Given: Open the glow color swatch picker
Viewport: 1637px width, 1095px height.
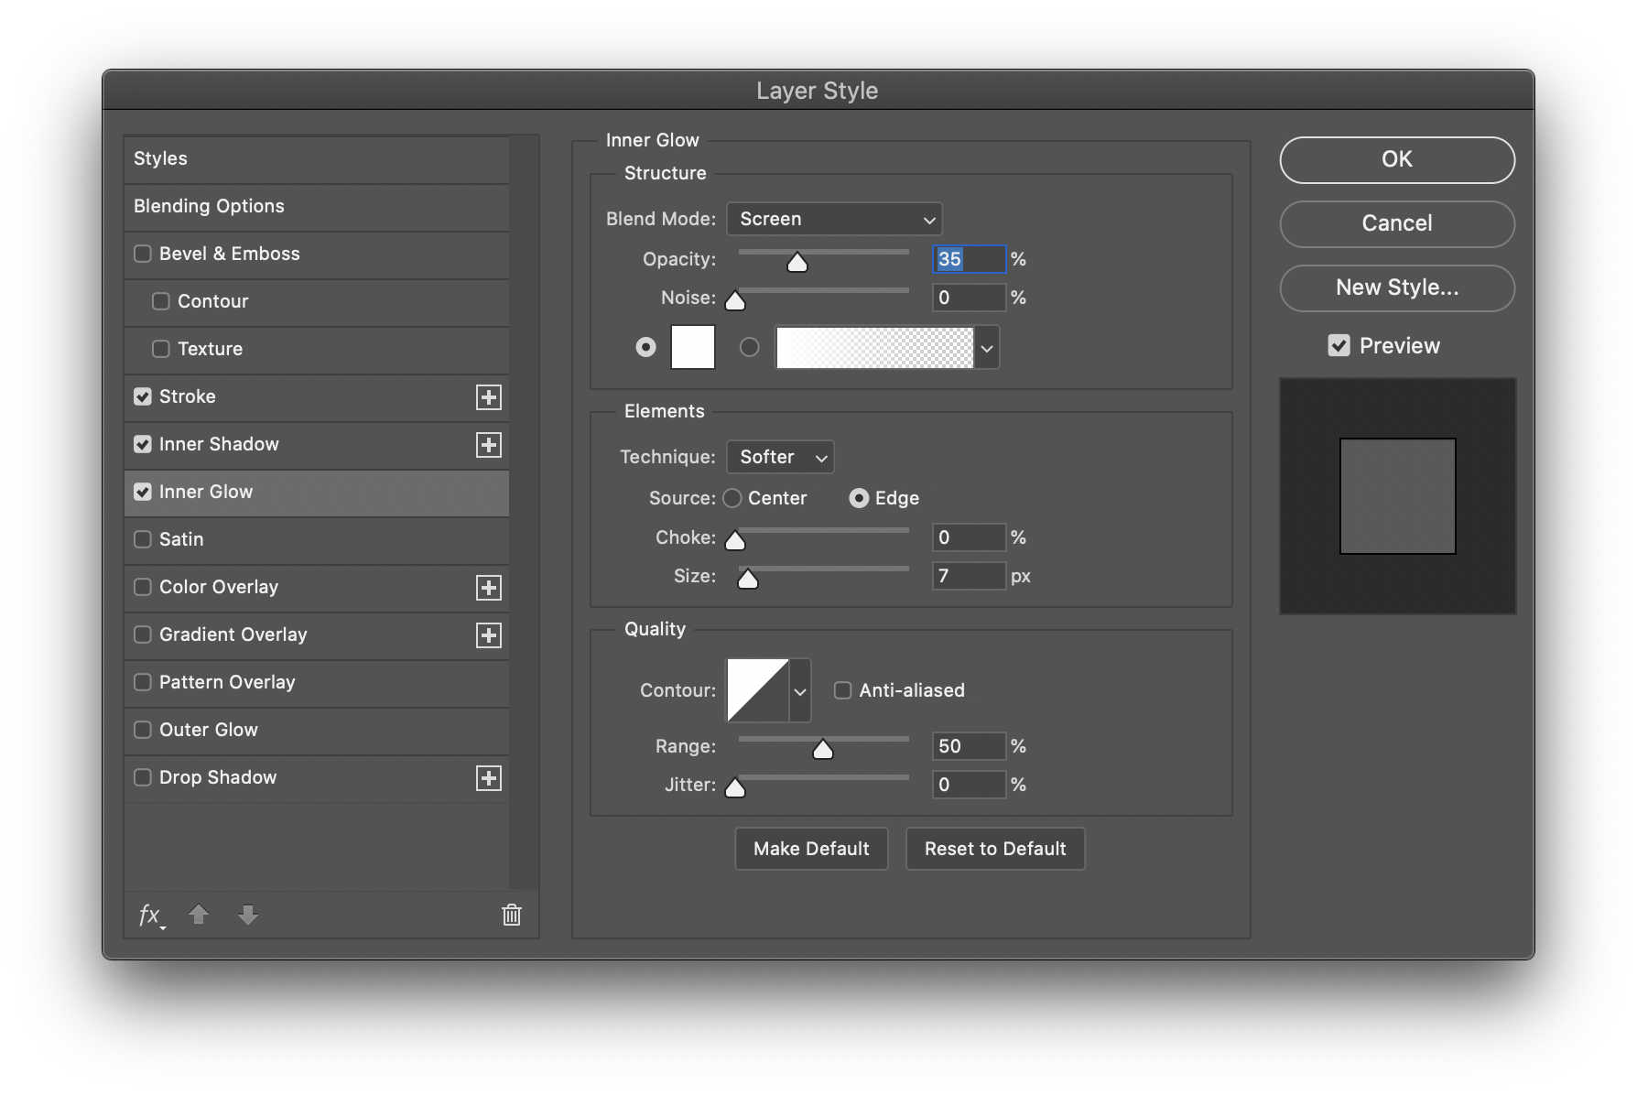Looking at the screenshot, I should 692,347.
